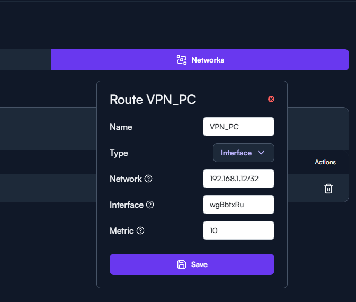Viewport: 356px width, 302px height.
Task: Close the Route VPN_PC dialog
Action: click(x=271, y=99)
